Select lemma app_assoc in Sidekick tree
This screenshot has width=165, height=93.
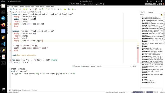(x=152, y=60)
